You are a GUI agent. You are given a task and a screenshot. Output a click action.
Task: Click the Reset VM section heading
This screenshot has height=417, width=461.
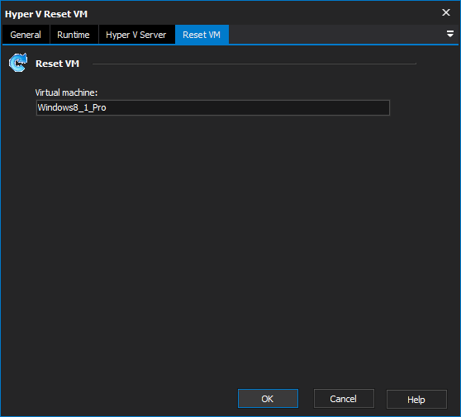57,64
